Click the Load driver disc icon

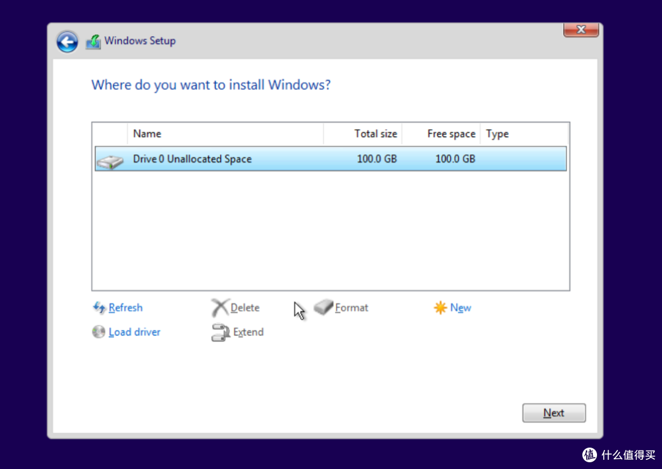(x=99, y=332)
